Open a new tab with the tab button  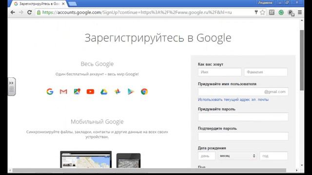click(x=73, y=4)
